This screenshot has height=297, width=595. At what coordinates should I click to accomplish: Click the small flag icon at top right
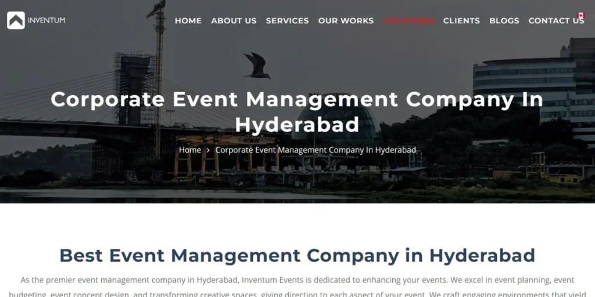point(580,16)
